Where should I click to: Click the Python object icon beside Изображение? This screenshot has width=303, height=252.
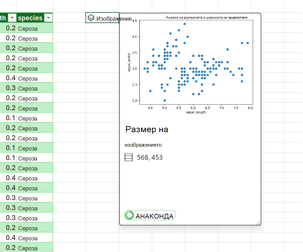[x=91, y=18]
